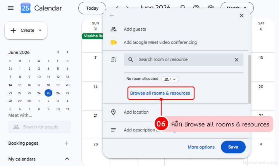This screenshot has width=279, height=166.
Task: Open the Create button
Action: pos(26,31)
